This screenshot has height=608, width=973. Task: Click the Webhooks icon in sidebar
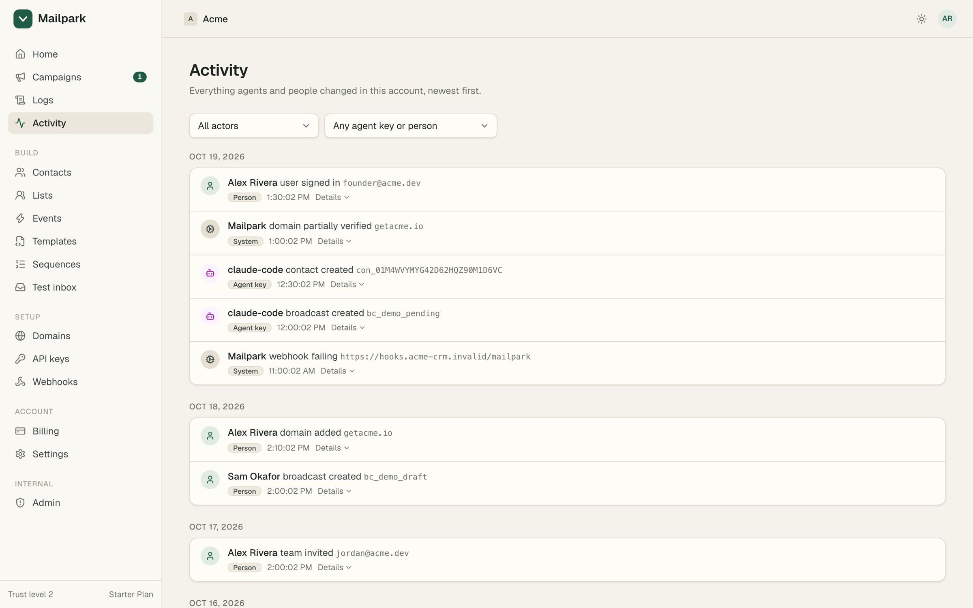click(x=20, y=381)
